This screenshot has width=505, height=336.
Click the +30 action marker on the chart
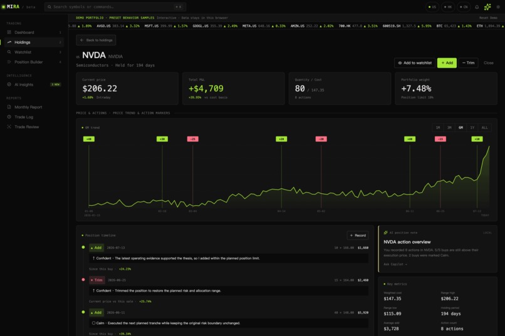(162, 139)
